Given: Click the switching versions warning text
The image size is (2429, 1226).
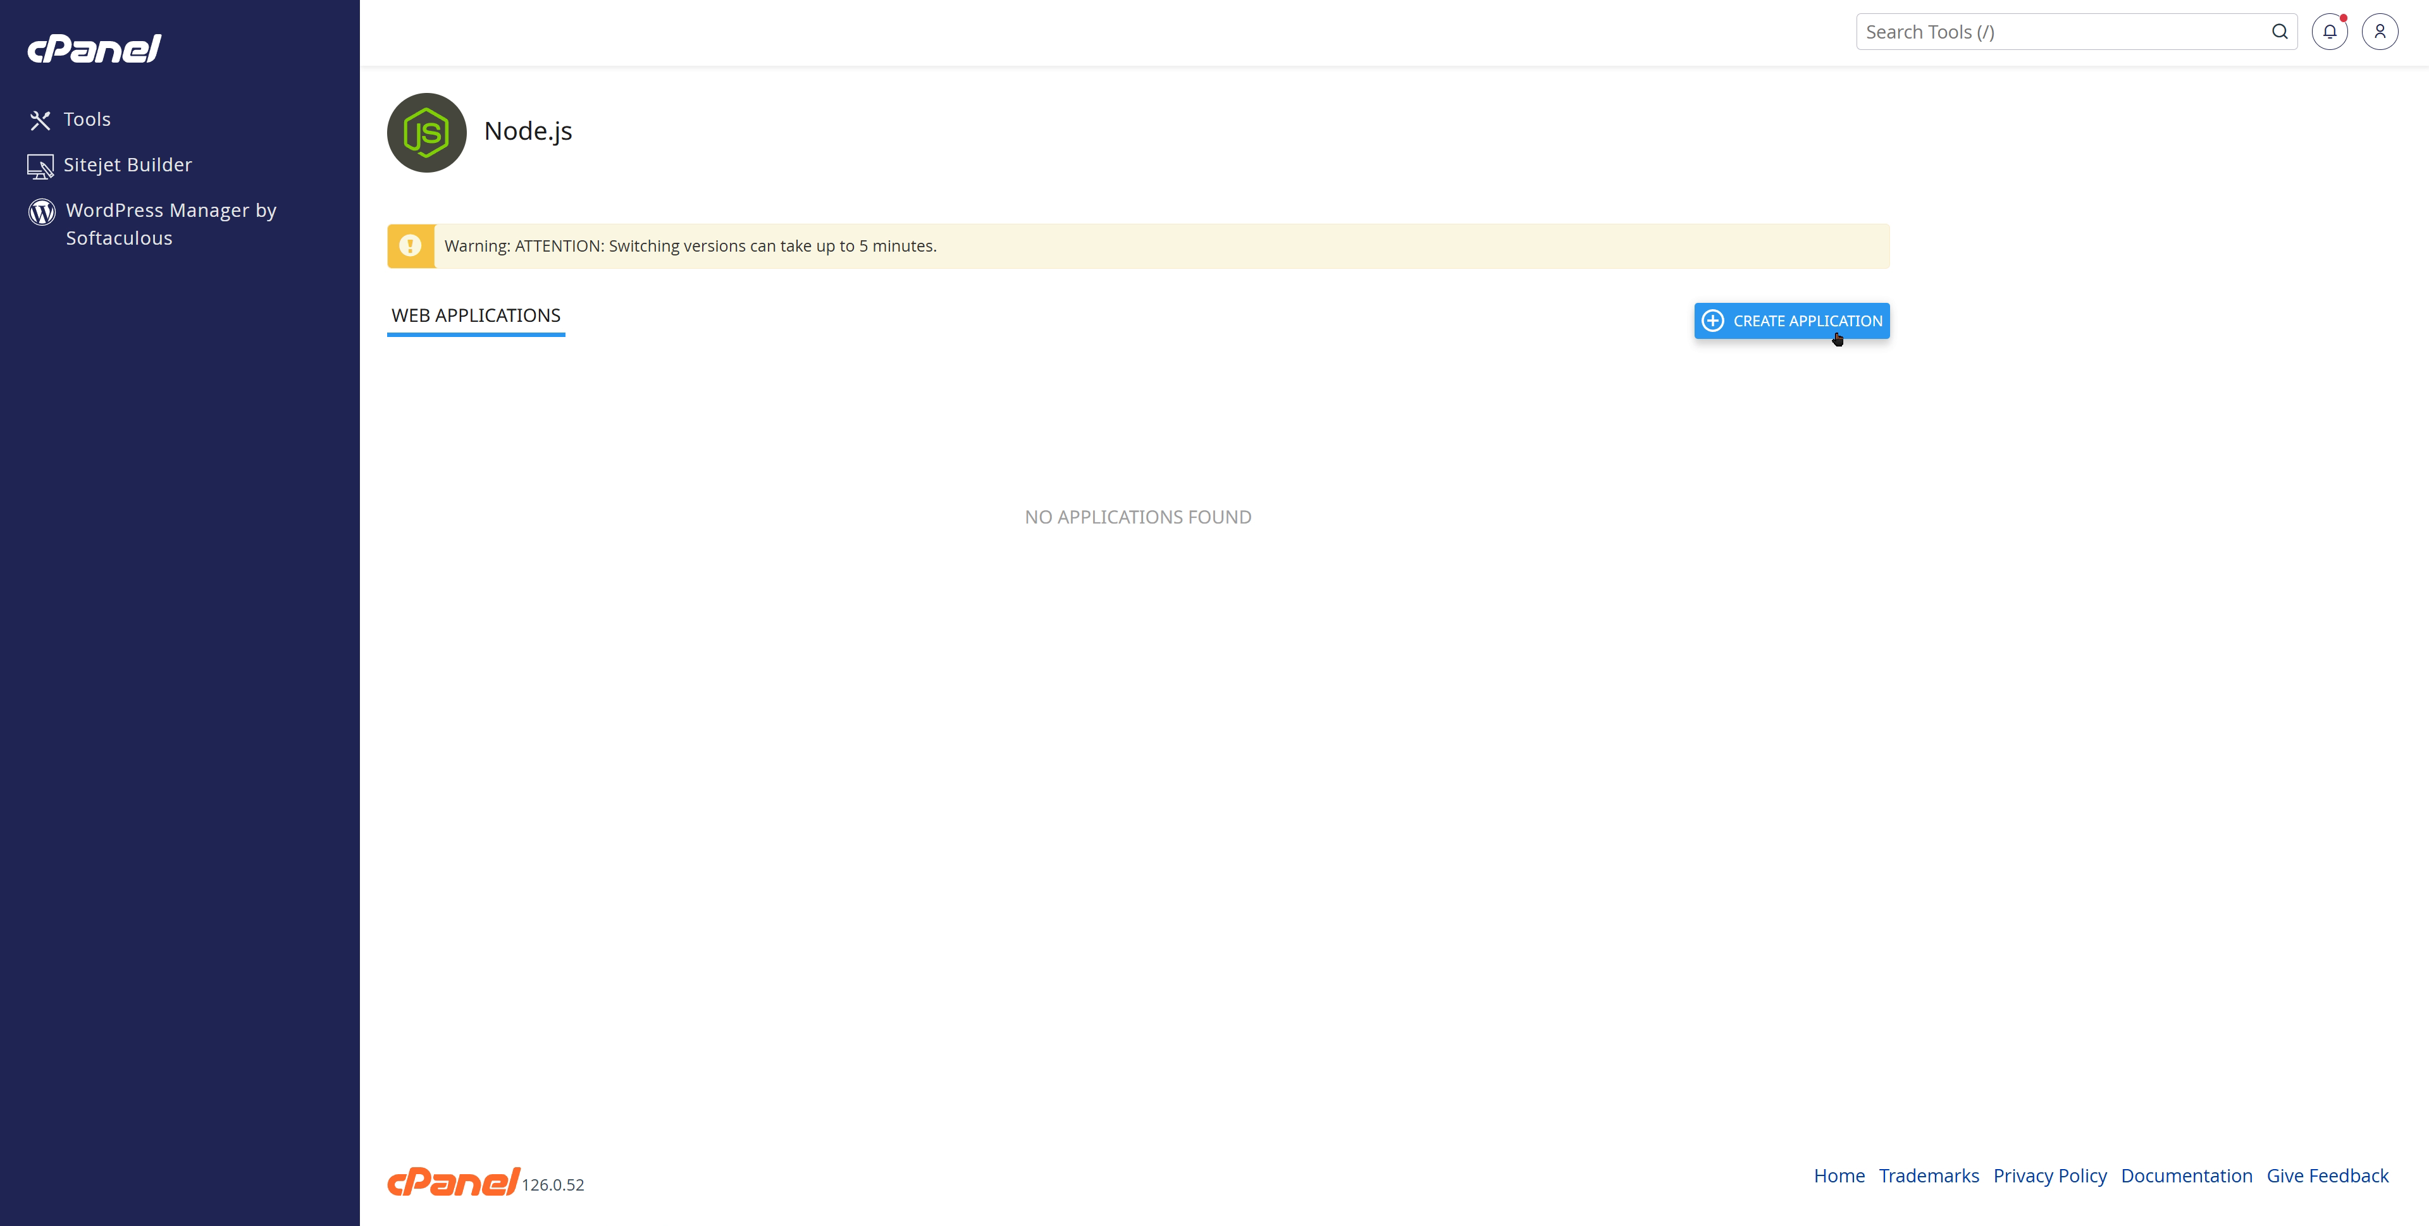Looking at the screenshot, I should pyautogui.click(x=690, y=246).
